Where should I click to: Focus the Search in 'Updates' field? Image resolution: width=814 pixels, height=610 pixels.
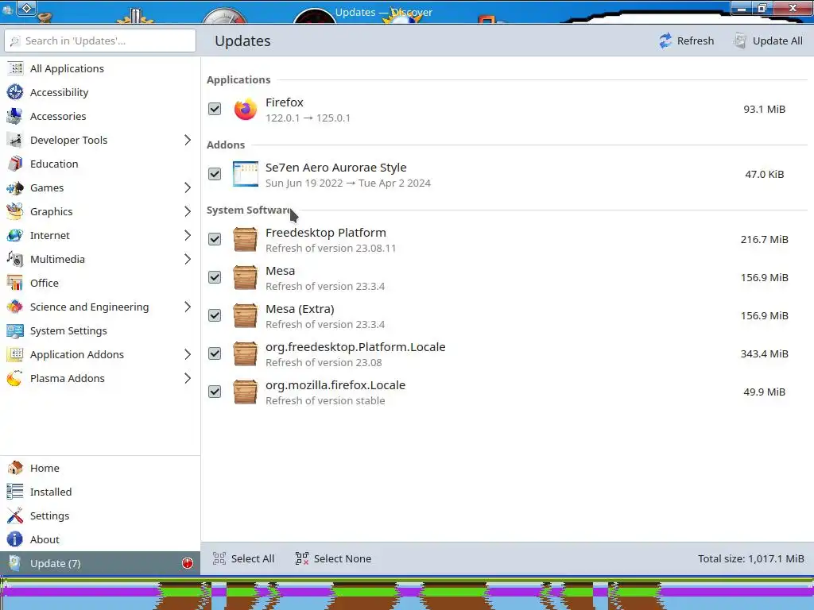coord(100,41)
